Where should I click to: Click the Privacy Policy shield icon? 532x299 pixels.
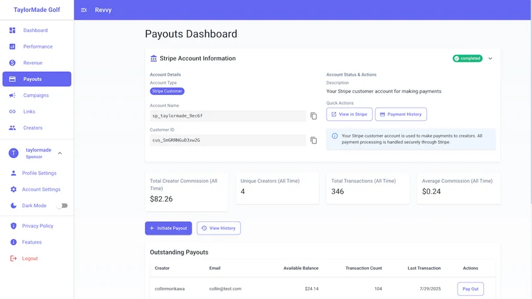click(13, 226)
